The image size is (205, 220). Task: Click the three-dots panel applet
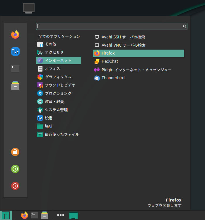(61, 215)
